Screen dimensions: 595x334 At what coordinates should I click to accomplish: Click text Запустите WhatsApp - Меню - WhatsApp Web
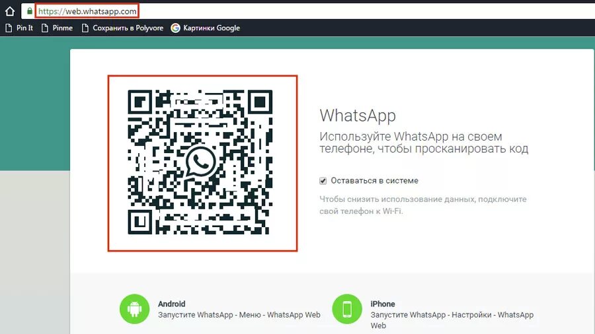tap(239, 315)
